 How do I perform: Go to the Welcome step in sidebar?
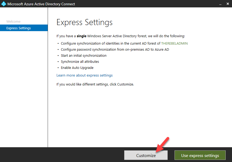13,22
